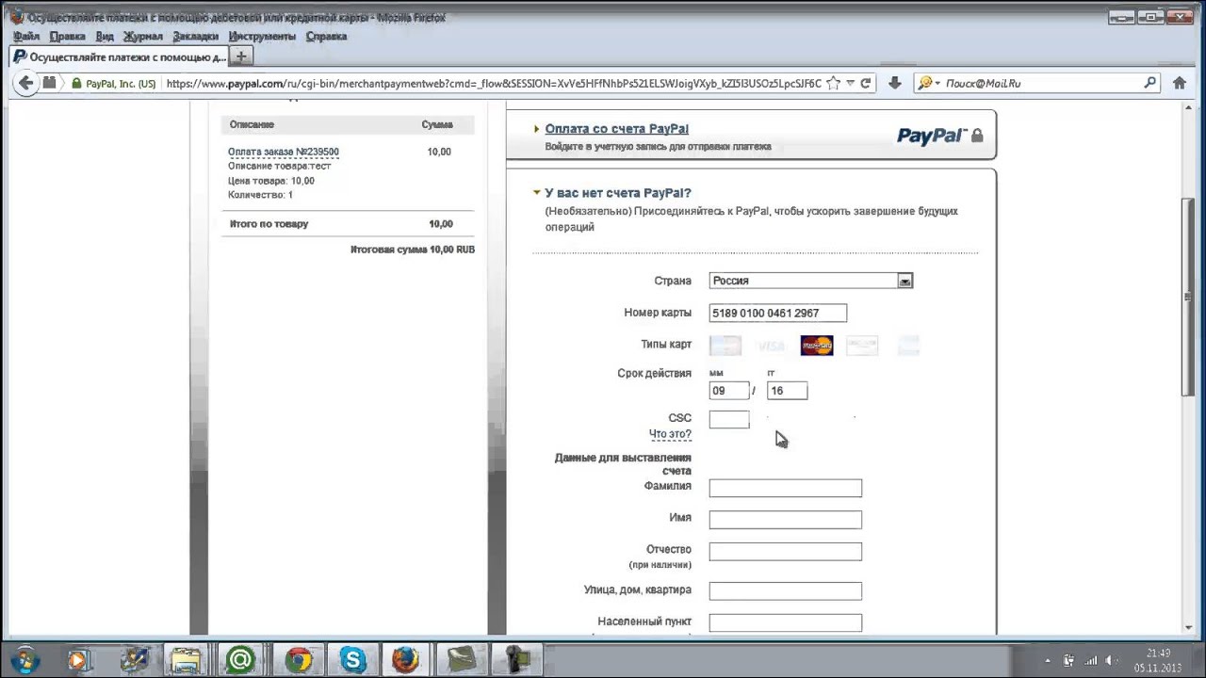Open the Оплата заказа №239500 link
This screenshot has height=678, width=1206.
click(284, 152)
